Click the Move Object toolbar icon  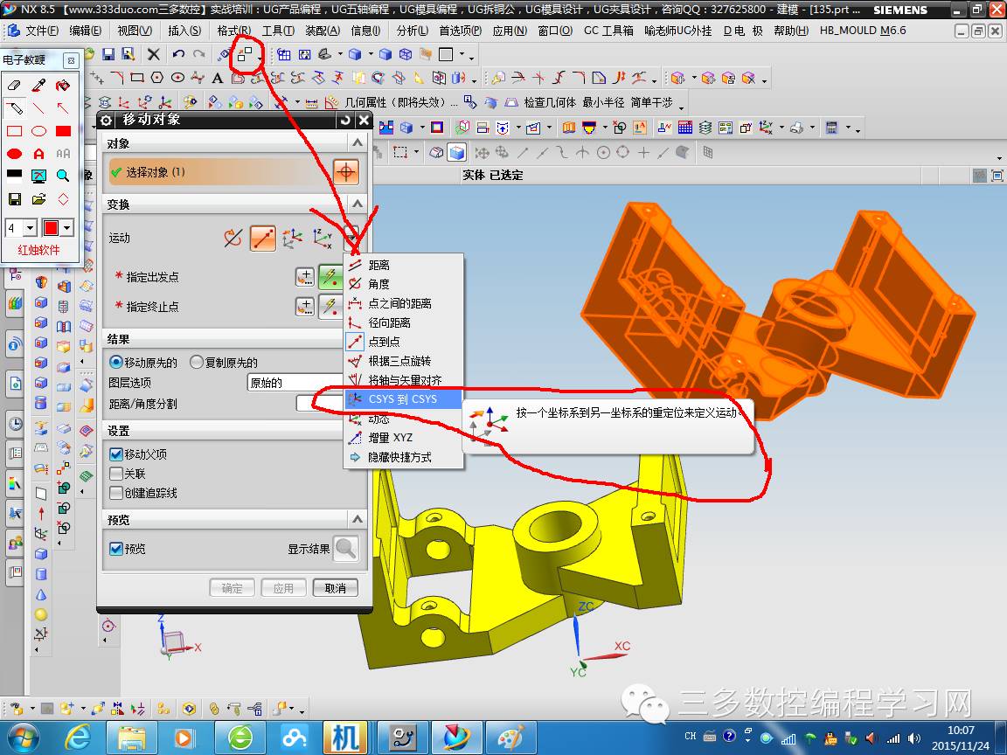[245, 55]
